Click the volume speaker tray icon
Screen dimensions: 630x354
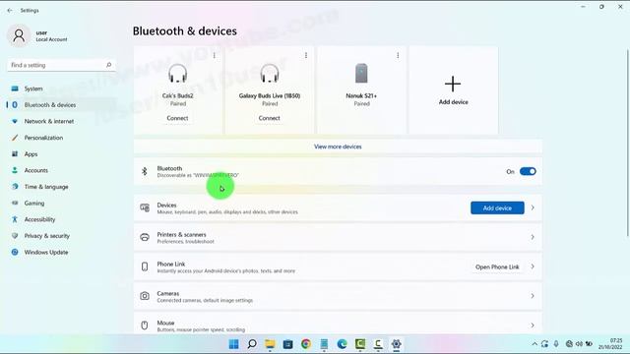coord(579,344)
